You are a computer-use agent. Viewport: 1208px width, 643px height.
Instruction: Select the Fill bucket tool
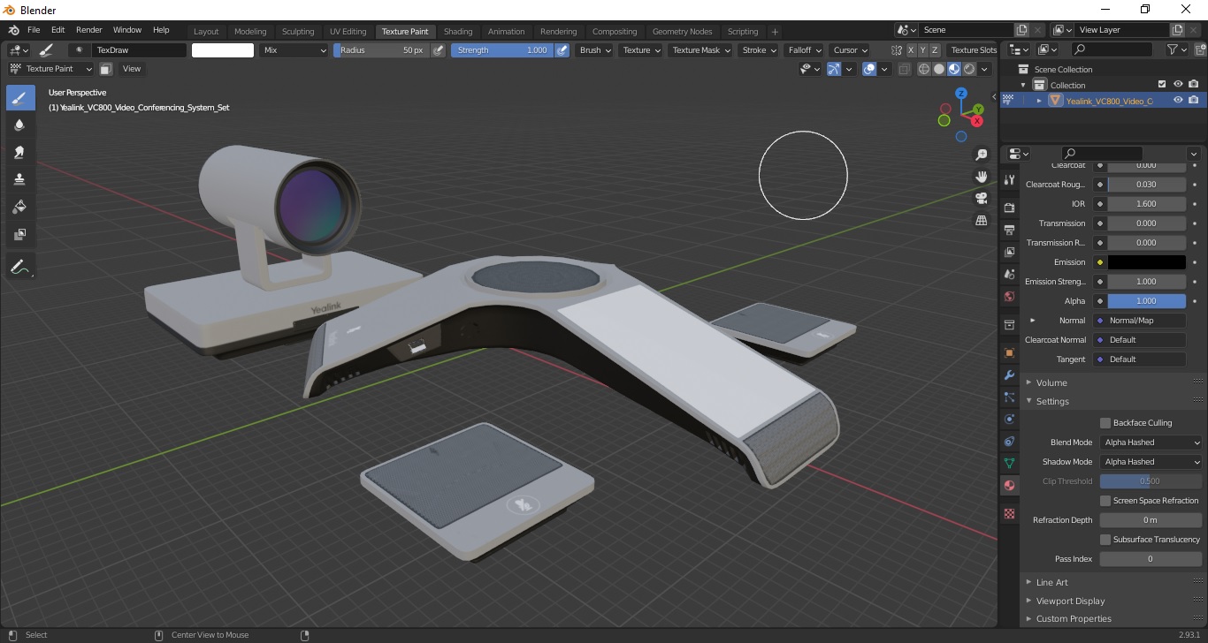coord(19,207)
